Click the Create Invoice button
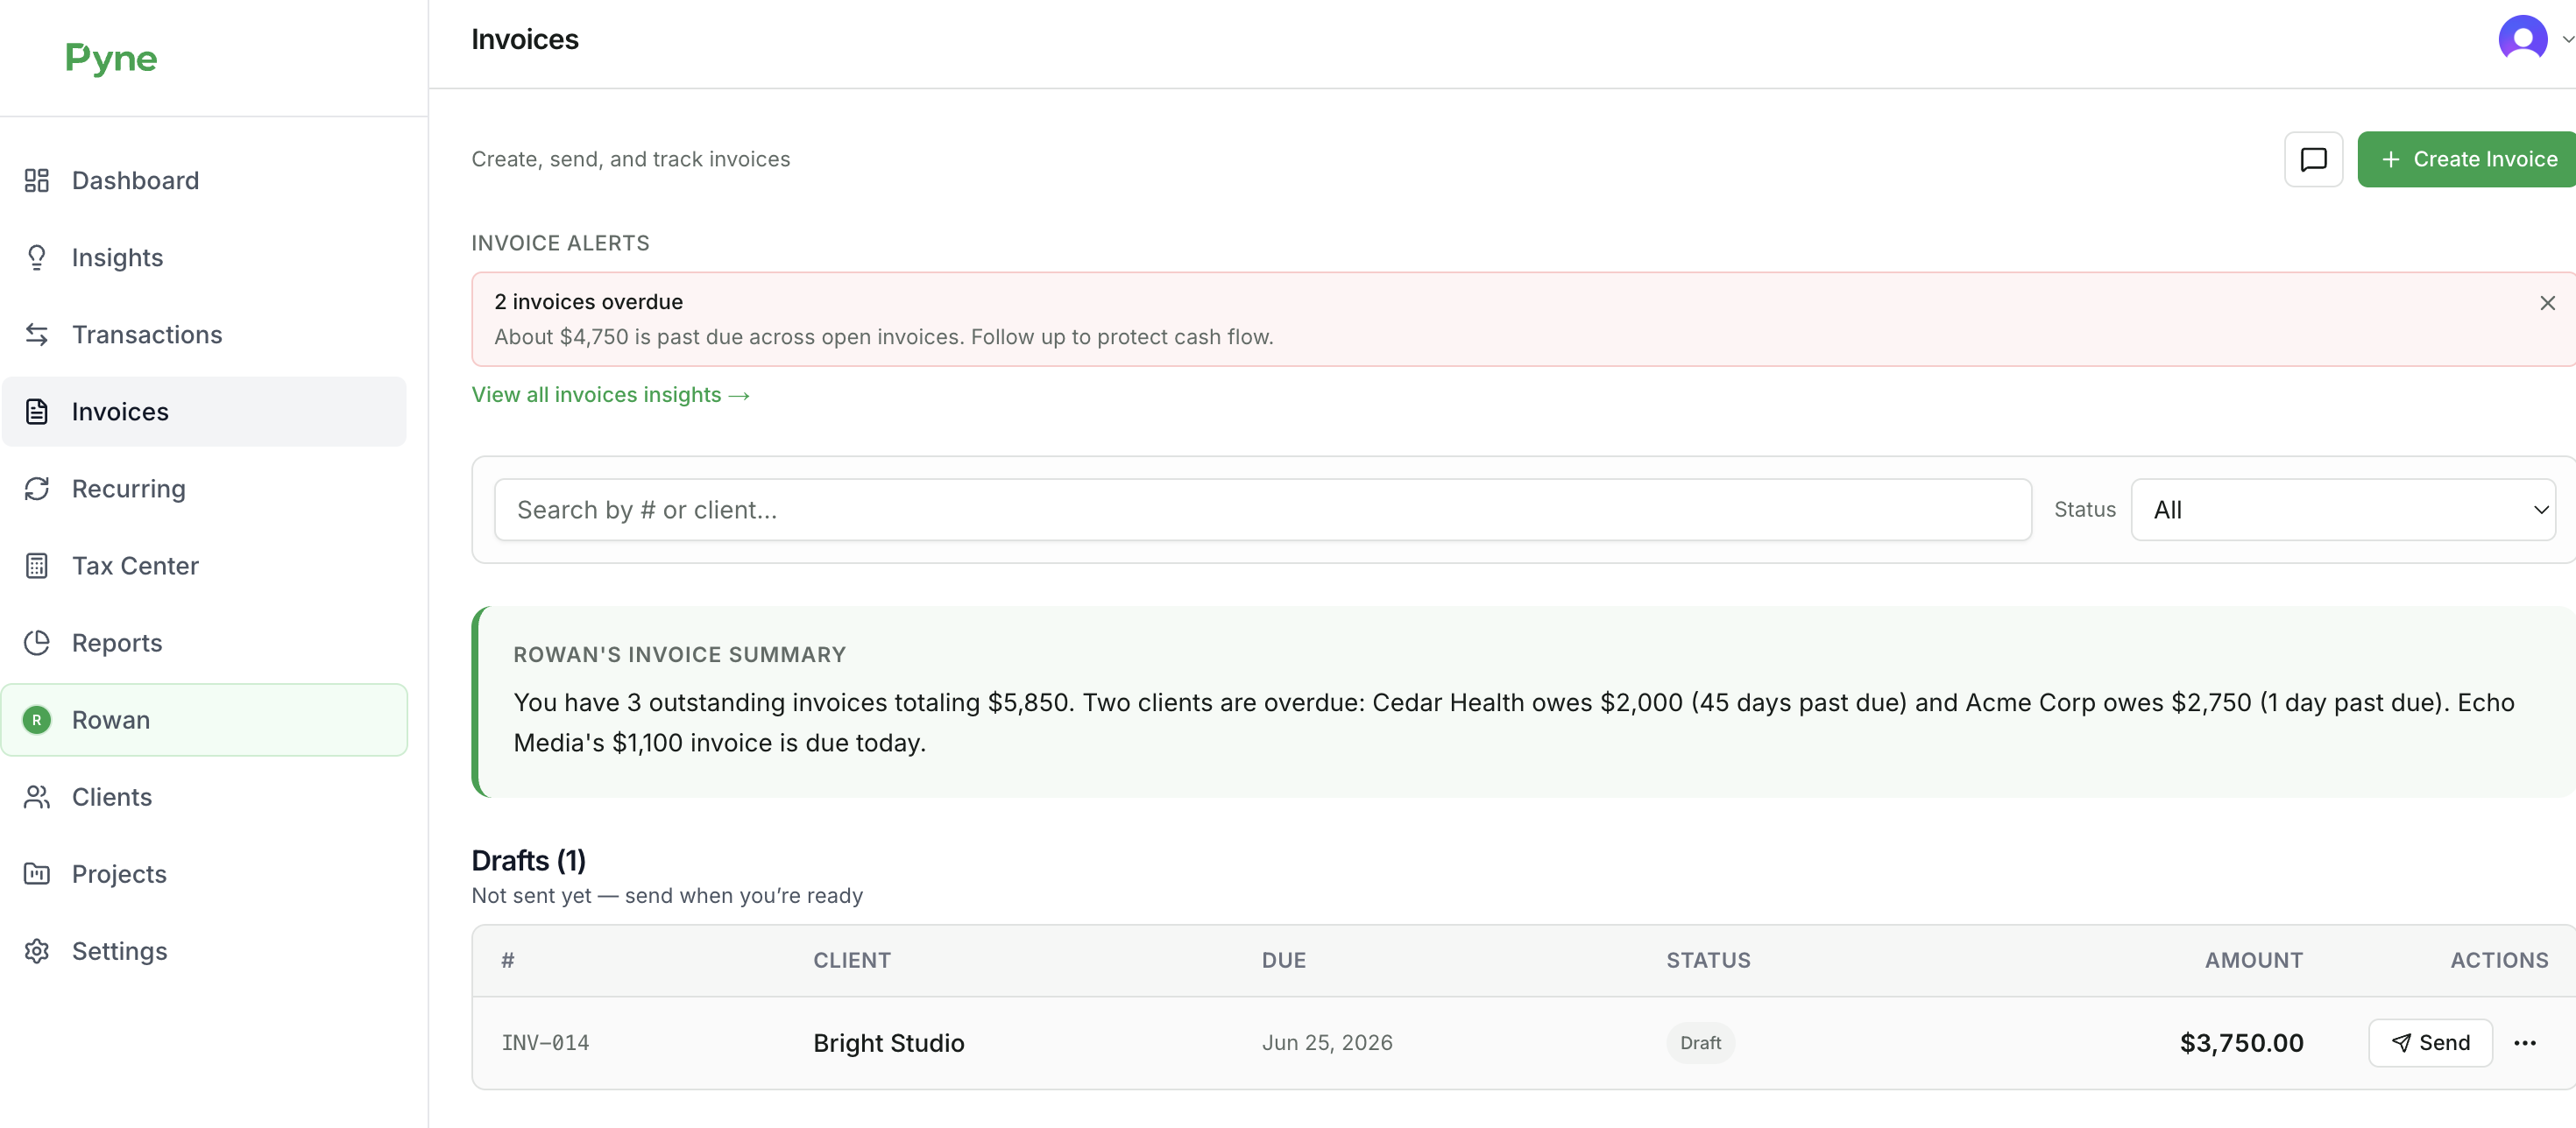The image size is (2576, 1128). pos(2467,159)
